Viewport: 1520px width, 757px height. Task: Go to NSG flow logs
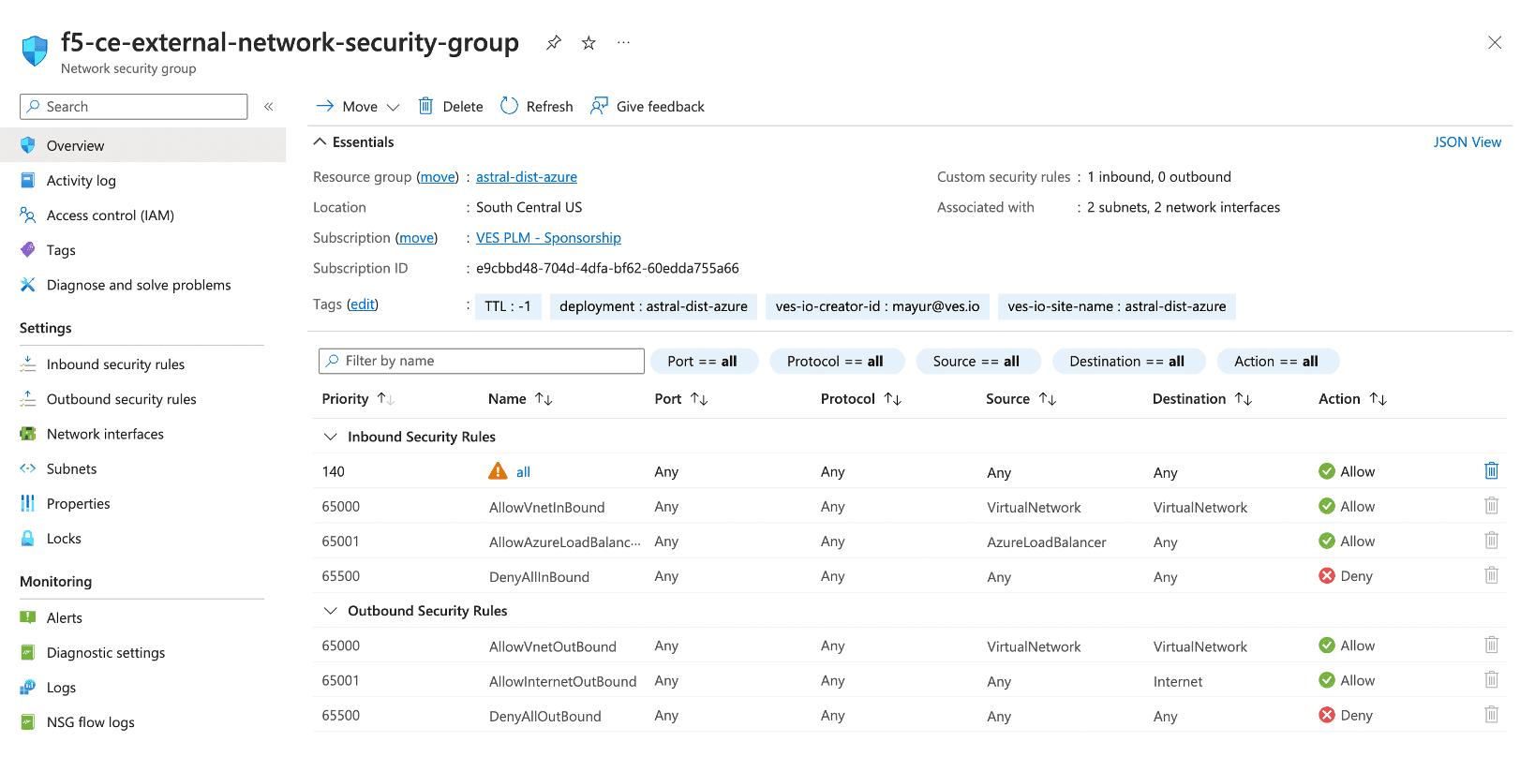[90, 722]
